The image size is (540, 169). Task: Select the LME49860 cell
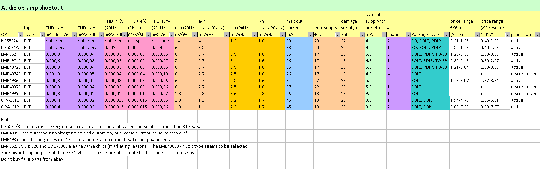coord(12,81)
